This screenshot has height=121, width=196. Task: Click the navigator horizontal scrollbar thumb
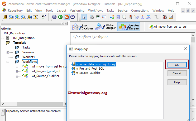tap(40, 104)
